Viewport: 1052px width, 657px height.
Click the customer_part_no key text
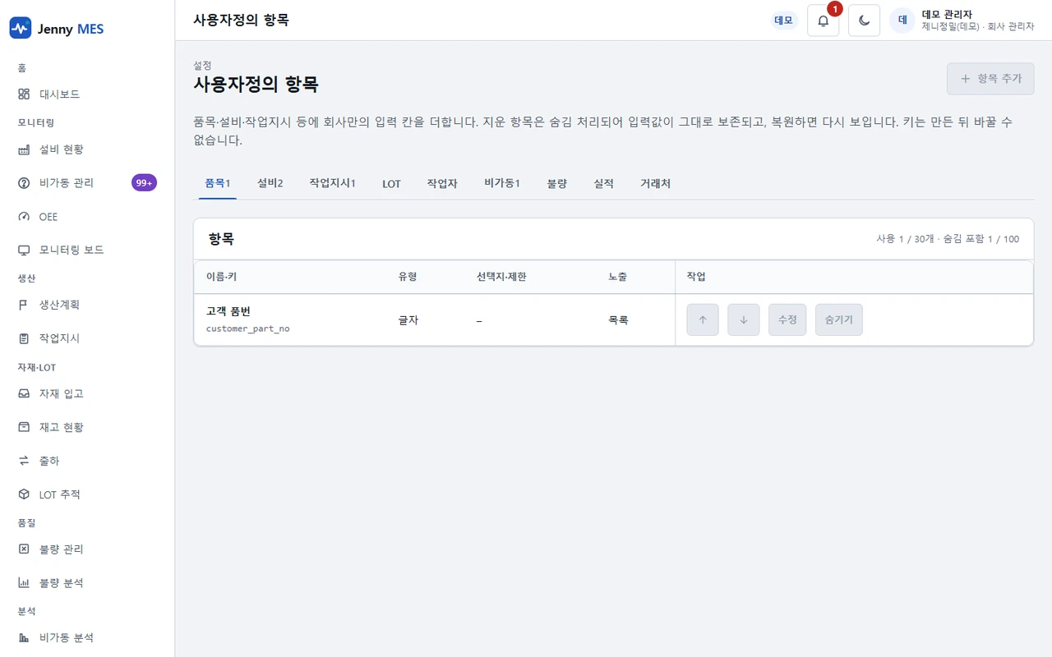247,328
